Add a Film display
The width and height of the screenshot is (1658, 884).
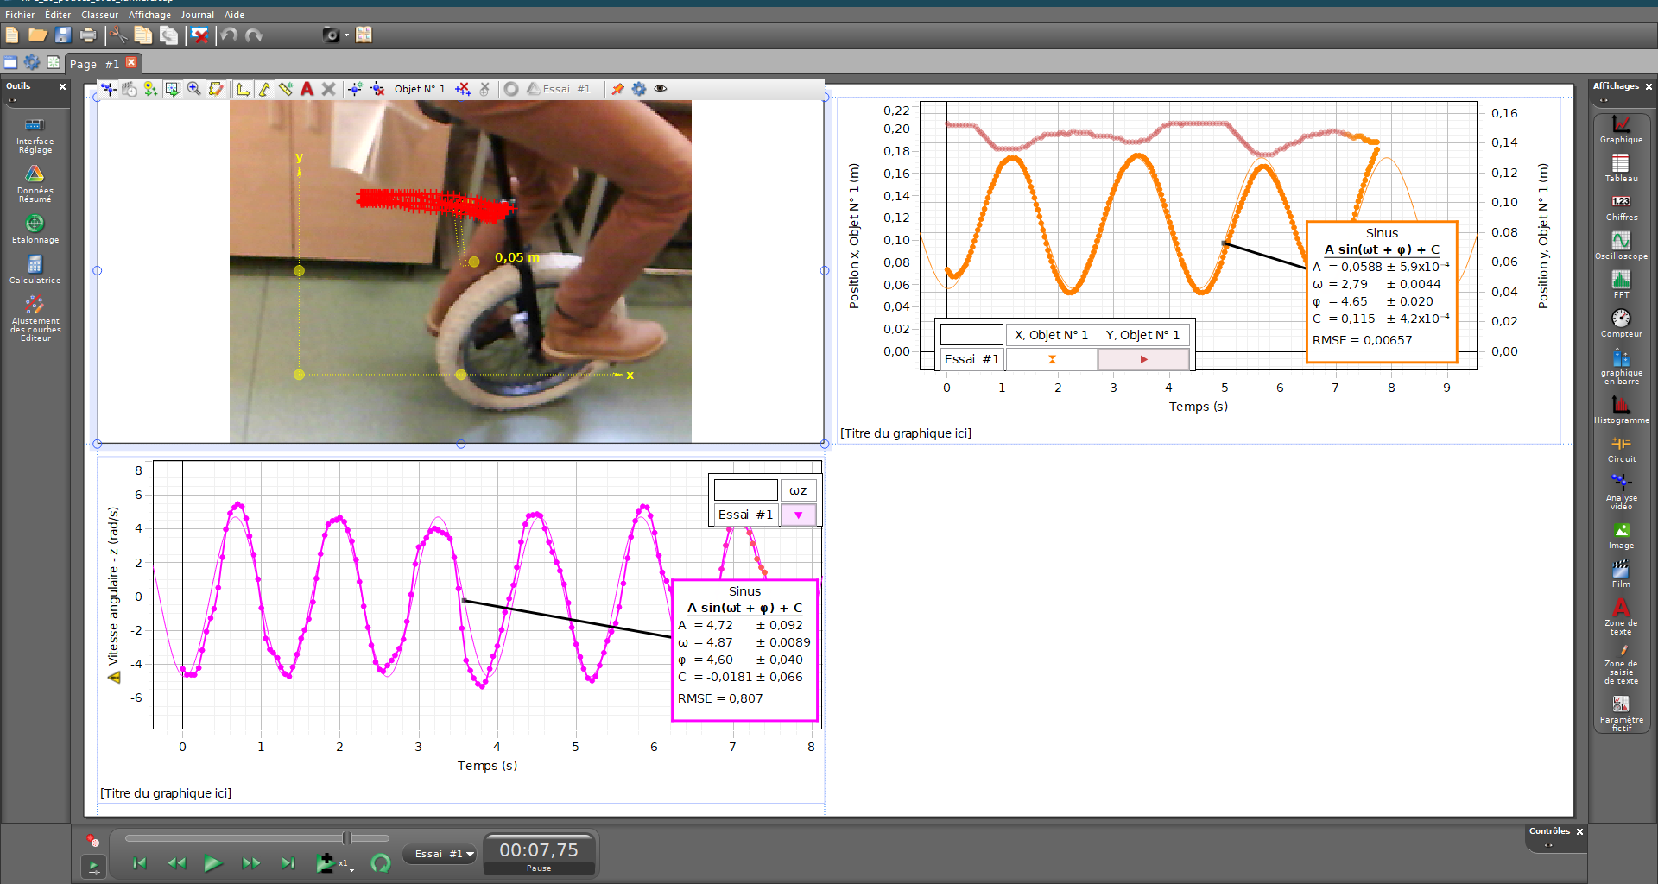1621,574
